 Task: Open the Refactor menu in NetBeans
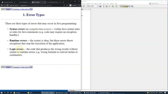[88, 4]
